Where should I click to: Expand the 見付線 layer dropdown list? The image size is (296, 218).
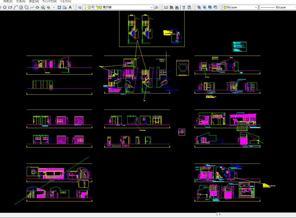152,7
